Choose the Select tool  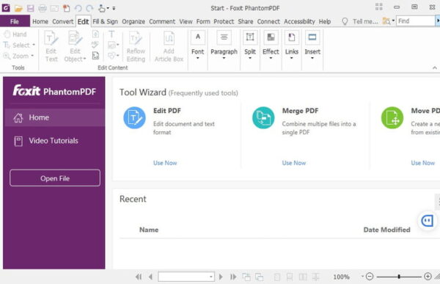(19, 45)
